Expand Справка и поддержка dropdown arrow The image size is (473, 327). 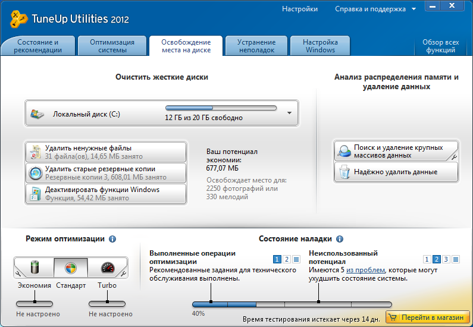[x=414, y=9]
